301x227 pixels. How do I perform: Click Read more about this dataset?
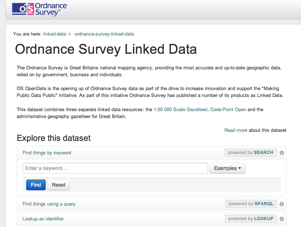pyautogui.click(x=236, y=130)
